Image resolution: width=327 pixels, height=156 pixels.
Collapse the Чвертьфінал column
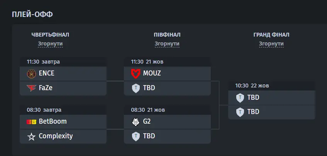(x=50, y=44)
